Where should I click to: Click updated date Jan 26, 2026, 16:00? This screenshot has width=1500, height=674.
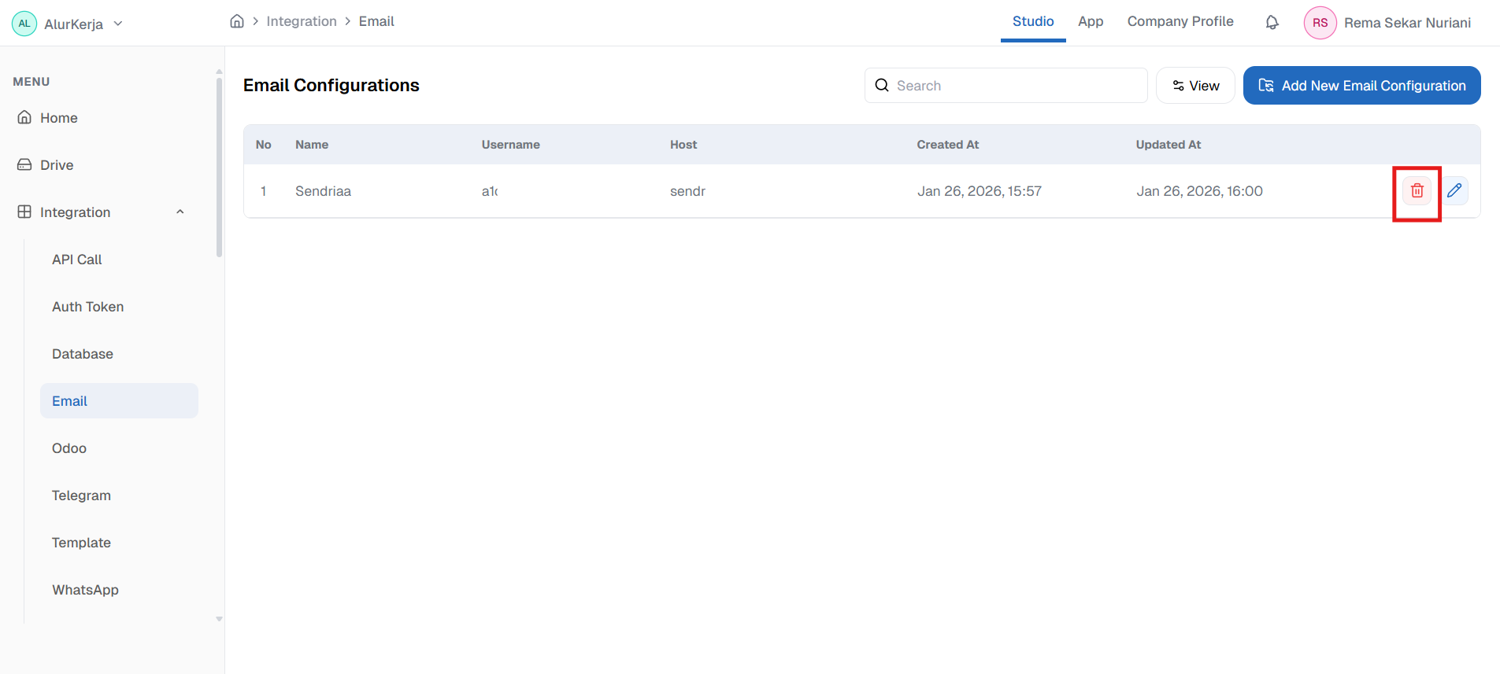1199,191
